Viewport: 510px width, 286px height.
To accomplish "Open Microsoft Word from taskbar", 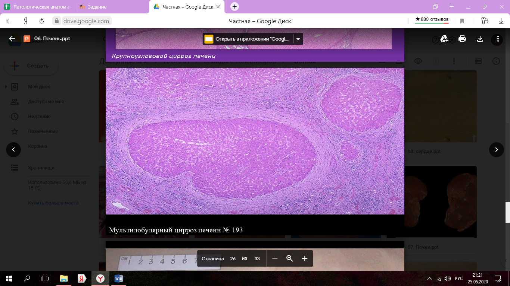I will (119, 279).
